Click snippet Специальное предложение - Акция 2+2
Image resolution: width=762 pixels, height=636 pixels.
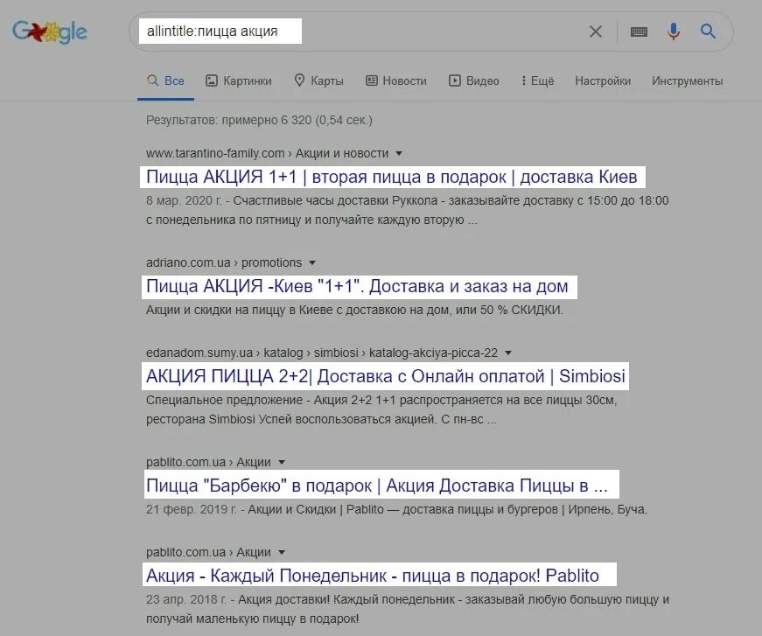point(381,409)
